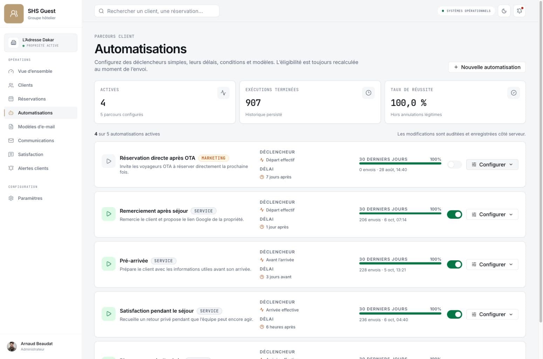Image resolution: width=543 pixels, height=359 pixels.
Task: Open Configurer dropdown for Réservation directe après OTA
Action: pyautogui.click(x=492, y=164)
